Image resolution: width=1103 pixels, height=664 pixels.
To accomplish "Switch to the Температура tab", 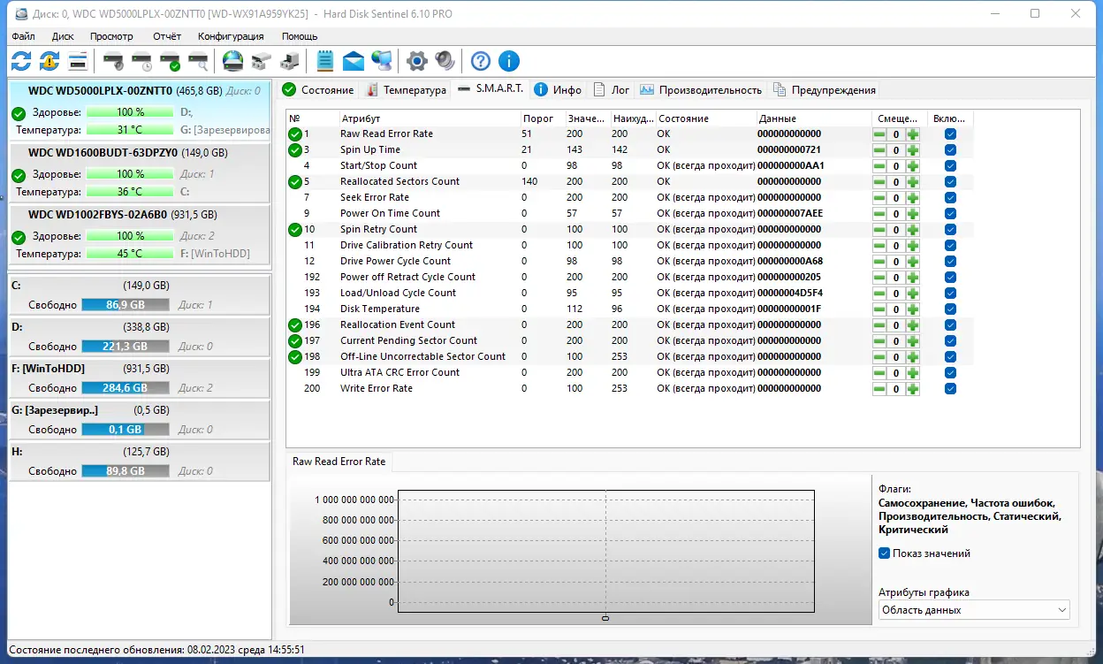I will pyautogui.click(x=405, y=90).
